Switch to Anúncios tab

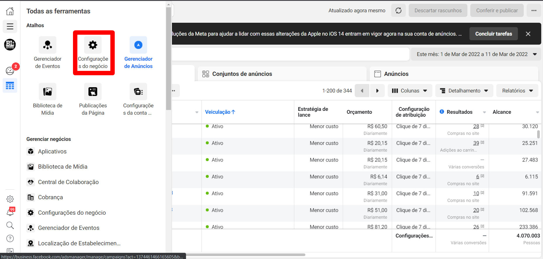[x=454, y=74]
